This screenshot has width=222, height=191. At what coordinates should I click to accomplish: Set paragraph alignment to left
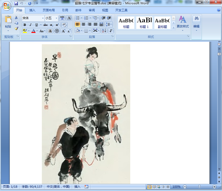point(77,24)
